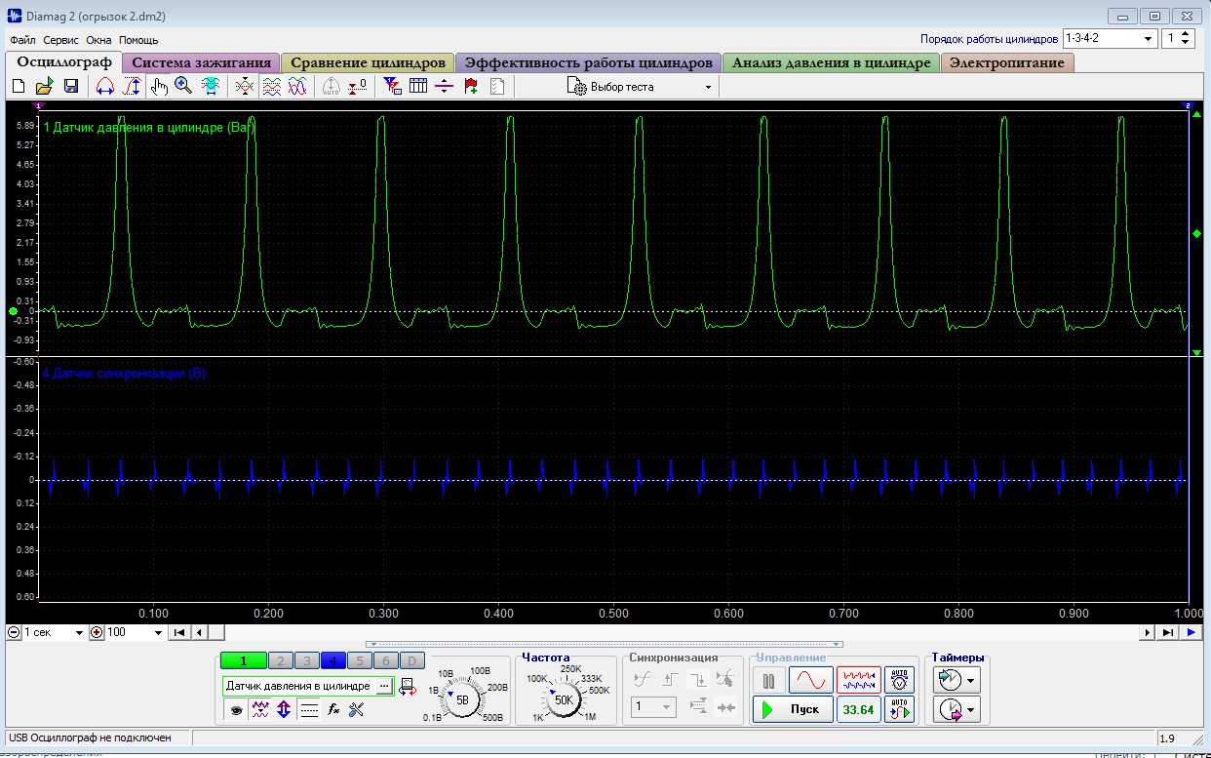Image resolution: width=1211 pixels, height=758 pixels.
Task: Switch to Система зажигания tab
Action: (202, 62)
